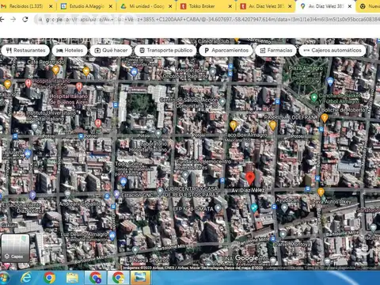Filter map by Restaurantes
This screenshot has width=380, height=285.
click(x=25, y=50)
